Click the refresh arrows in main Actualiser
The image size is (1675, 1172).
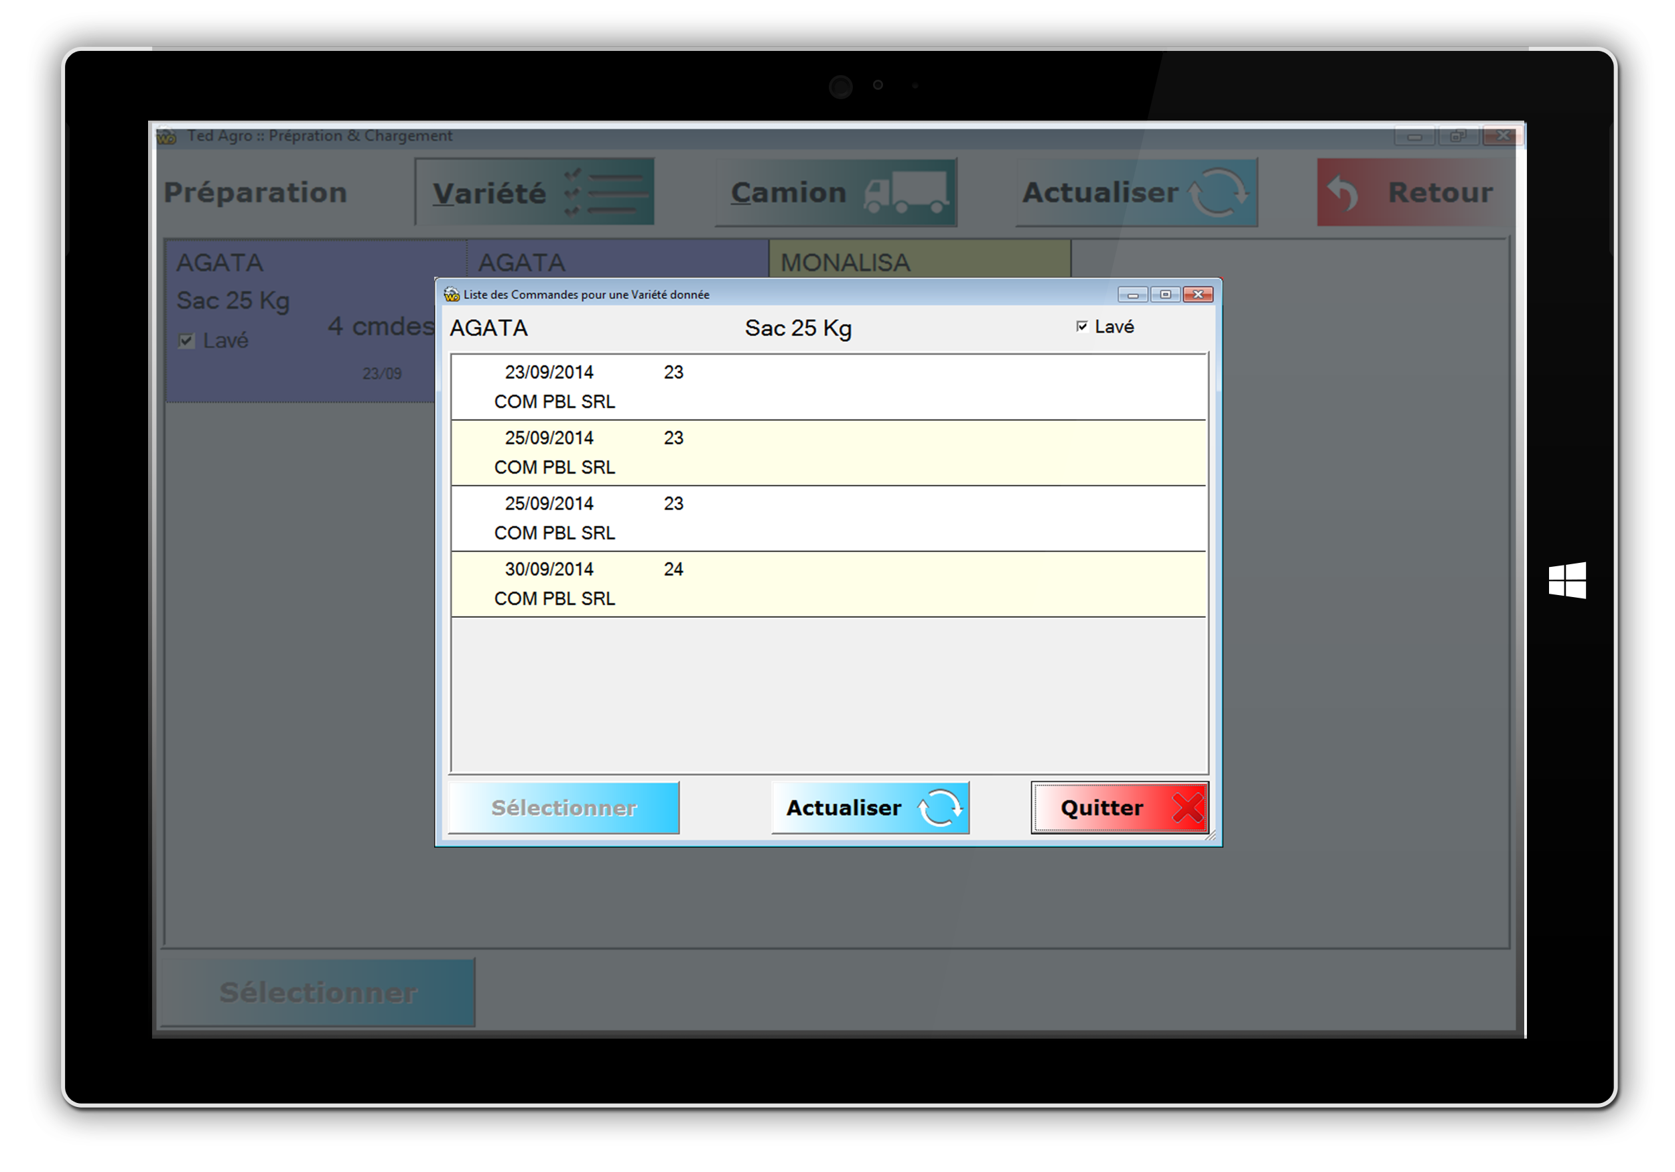[1217, 194]
